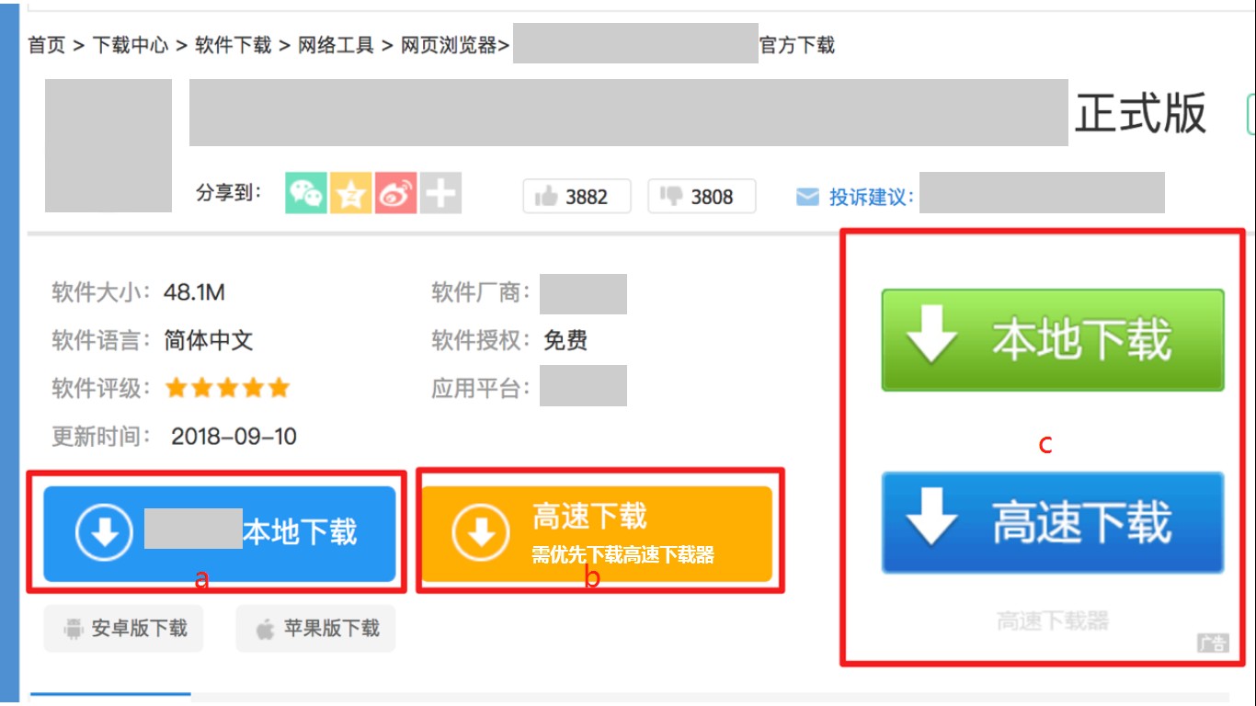Open more sharing options with plus icon
The width and height of the screenshot is (1256, 706).
click(439, 194)
